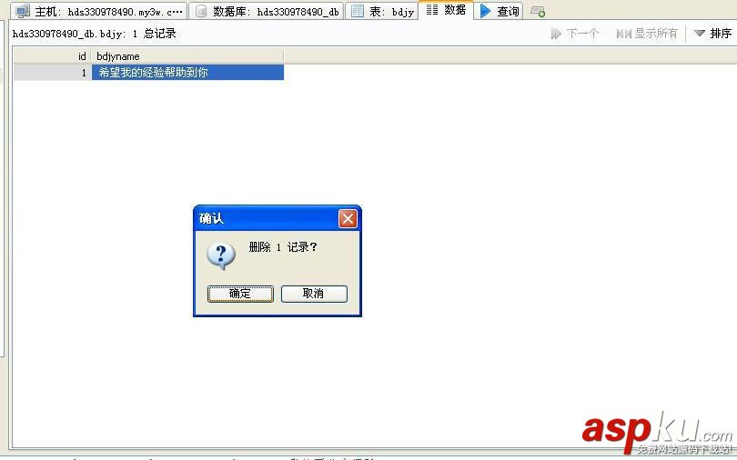The image size is (737, 460).
Task: Cancel deletion with 取消 button
Action: [314, 294]
